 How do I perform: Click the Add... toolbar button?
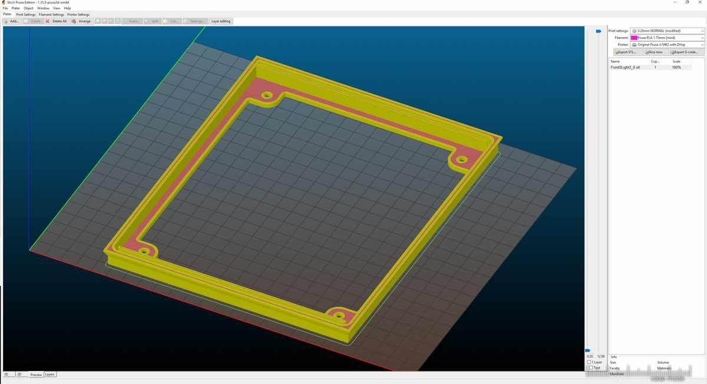point(12,21)
